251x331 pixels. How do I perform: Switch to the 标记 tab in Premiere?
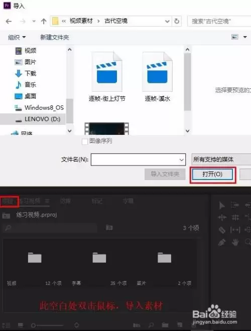(x=97, y=201)
